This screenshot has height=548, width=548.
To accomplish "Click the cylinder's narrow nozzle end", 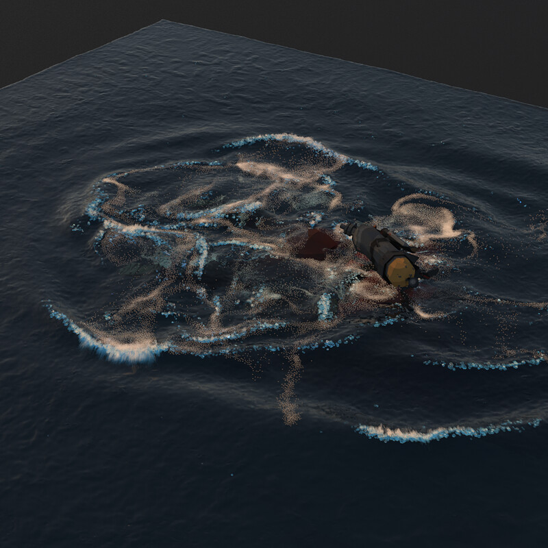I will coord(347,227).
